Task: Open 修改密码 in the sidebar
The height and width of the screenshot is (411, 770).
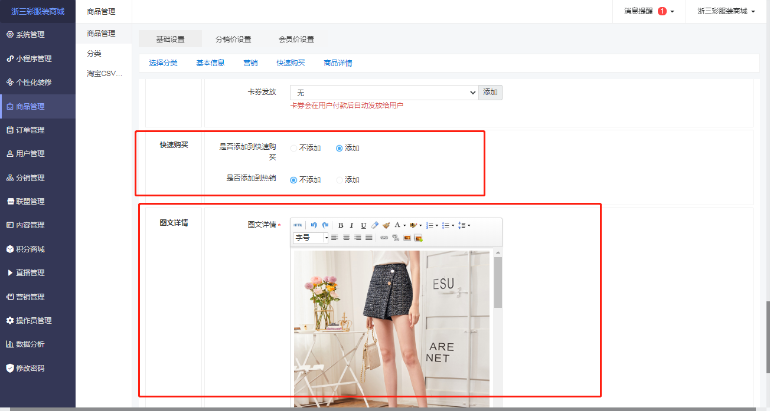Action: 38,368
